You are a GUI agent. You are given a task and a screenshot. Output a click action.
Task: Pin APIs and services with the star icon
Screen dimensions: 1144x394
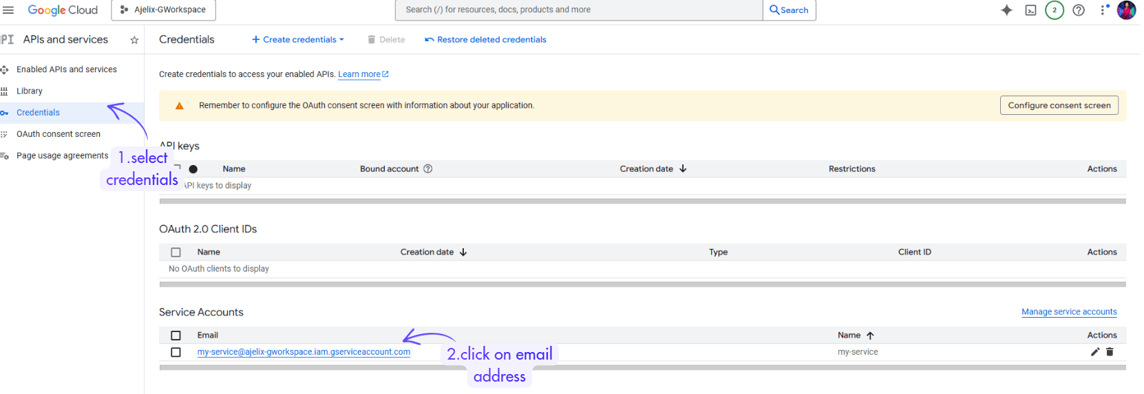coord(134,40)
